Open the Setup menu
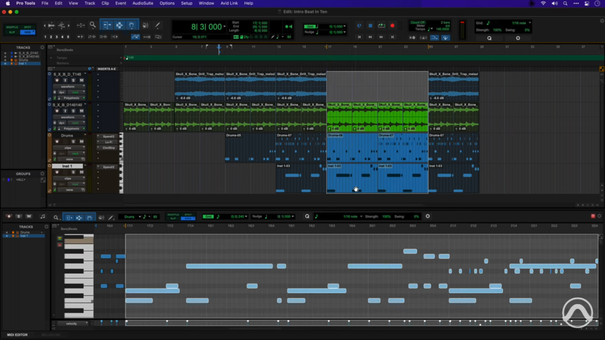Screen dimensions: 605x340 [186, 3]
